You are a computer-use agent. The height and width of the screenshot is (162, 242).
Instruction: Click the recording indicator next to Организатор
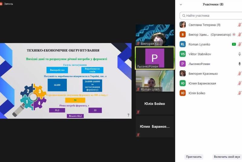click(x=234, y=35)
